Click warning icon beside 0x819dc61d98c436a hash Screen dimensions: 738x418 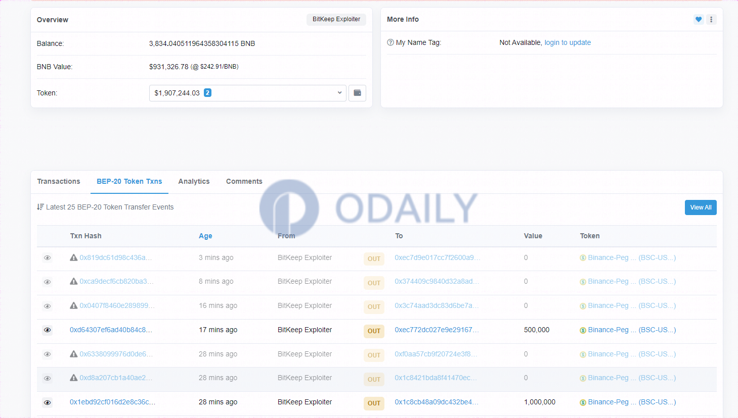click(x=74, y=257)
